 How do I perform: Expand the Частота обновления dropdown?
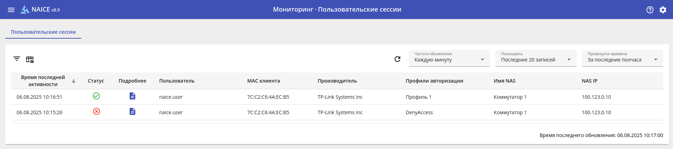click(449, 58)
